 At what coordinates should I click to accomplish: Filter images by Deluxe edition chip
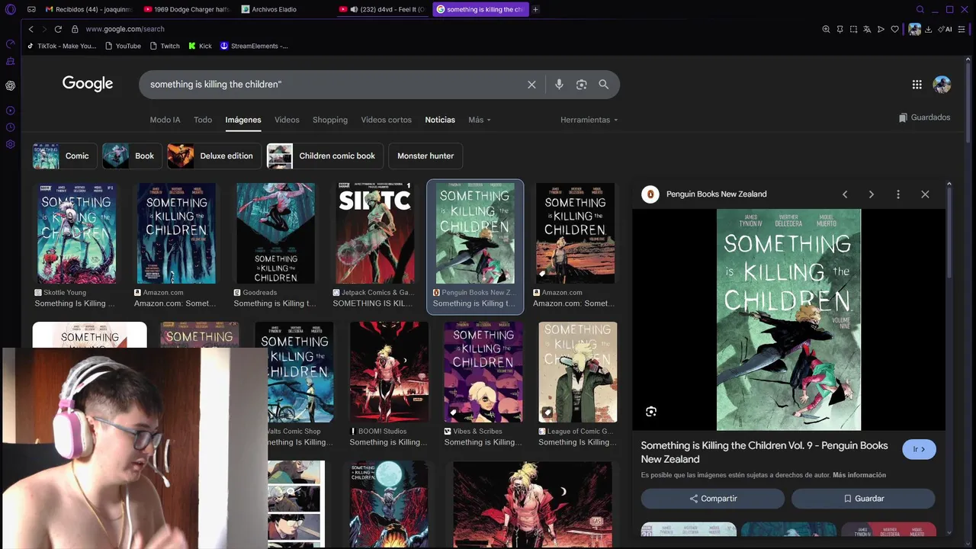214,156
